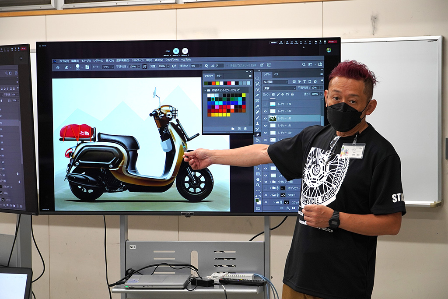The image size is (448, 299).
Task: Open smoothing options gear icon
Action: (x=206, y=66)
